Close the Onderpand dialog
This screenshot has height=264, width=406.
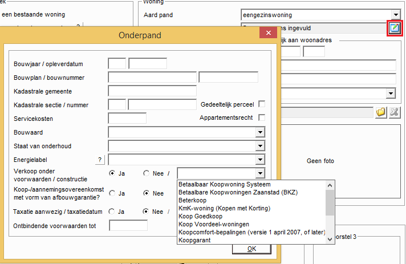pos(268,33)
